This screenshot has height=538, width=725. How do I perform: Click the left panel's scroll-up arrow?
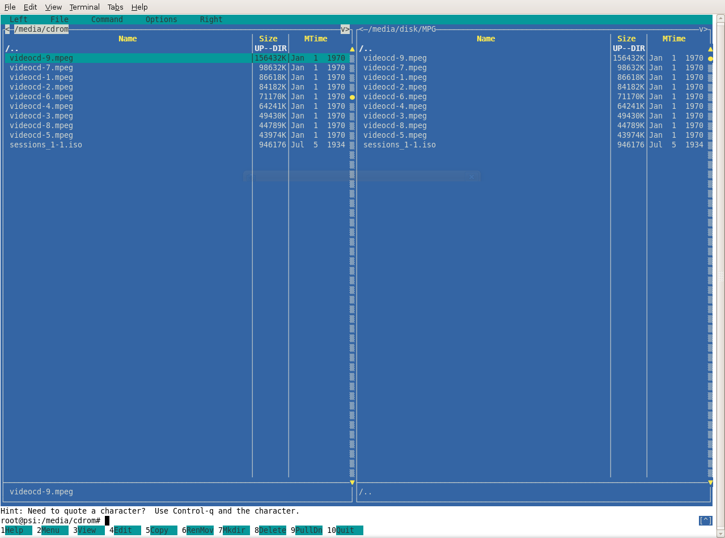click(352, 49)
